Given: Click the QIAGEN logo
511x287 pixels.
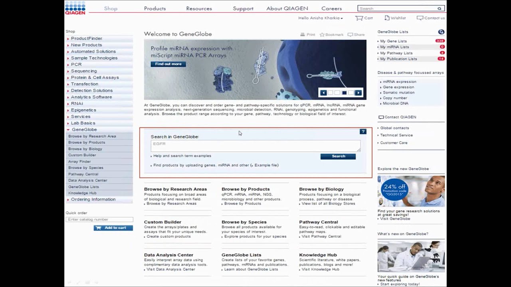Looking at the screenshot, I should pos(75,8).
